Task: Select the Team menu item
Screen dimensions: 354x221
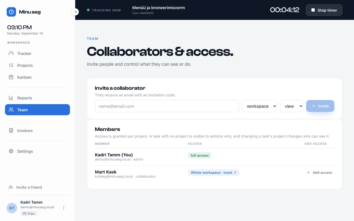Action: [37, 110]
